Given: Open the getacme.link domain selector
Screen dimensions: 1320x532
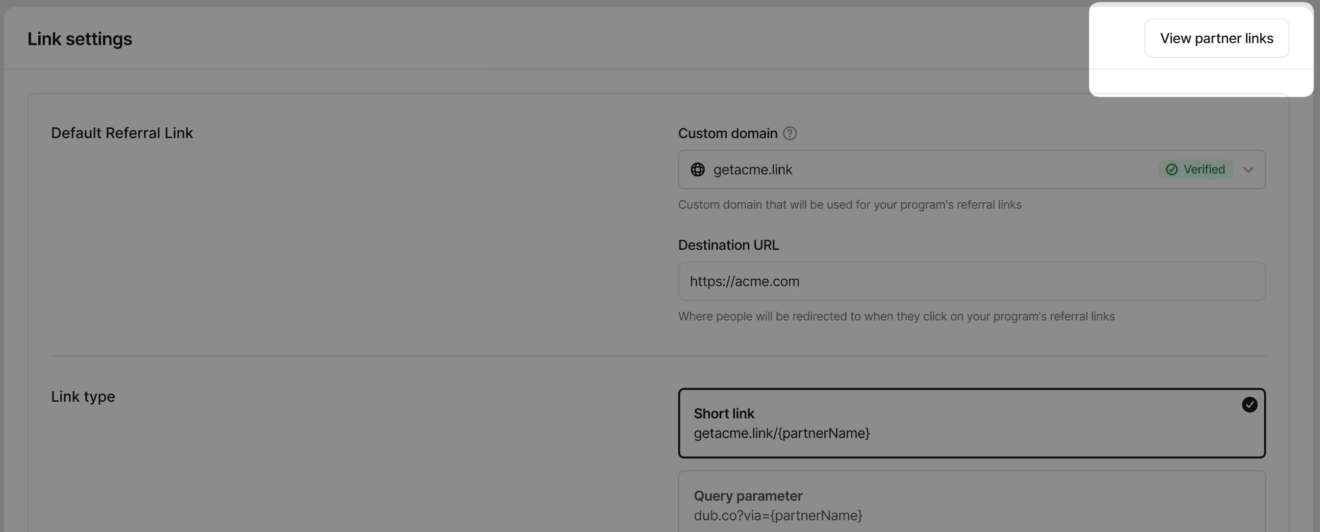Looking at the screenshot, I should [971, 169].
